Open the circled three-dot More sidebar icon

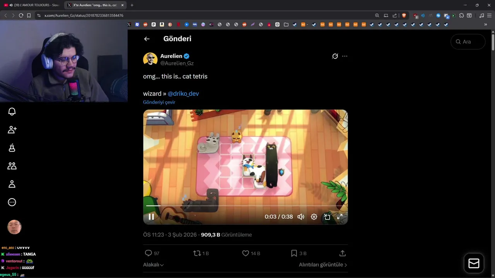coord(12,202)
